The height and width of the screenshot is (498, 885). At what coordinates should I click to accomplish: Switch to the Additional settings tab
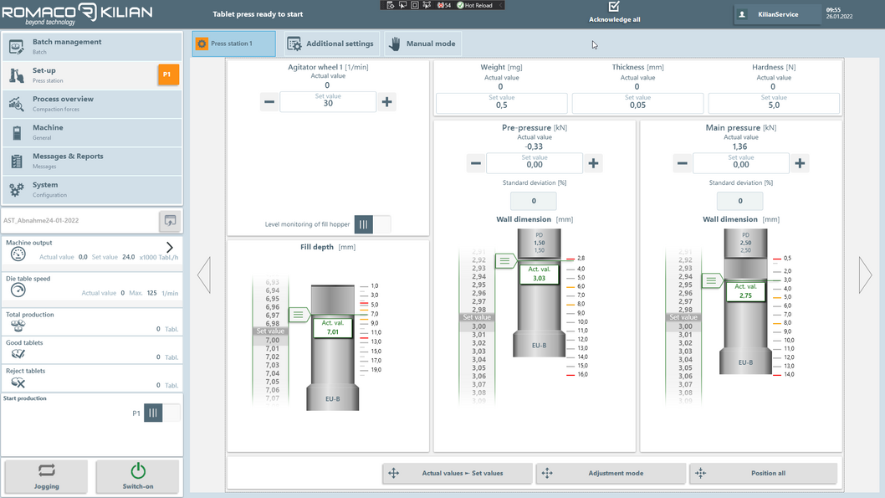pyautogui.click(x=330, y=44)
